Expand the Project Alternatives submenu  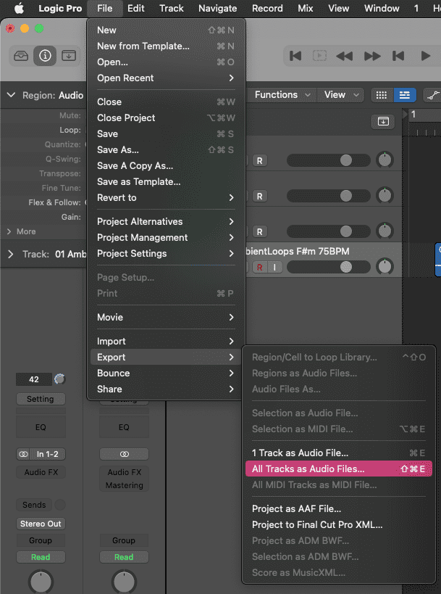click(x=166, y=222)
